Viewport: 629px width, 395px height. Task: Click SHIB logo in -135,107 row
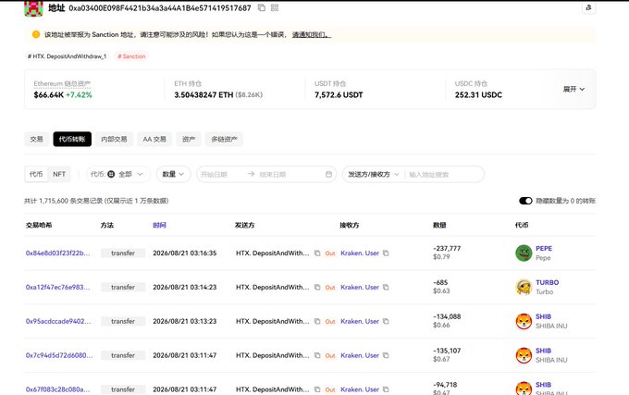coord(524,355)
